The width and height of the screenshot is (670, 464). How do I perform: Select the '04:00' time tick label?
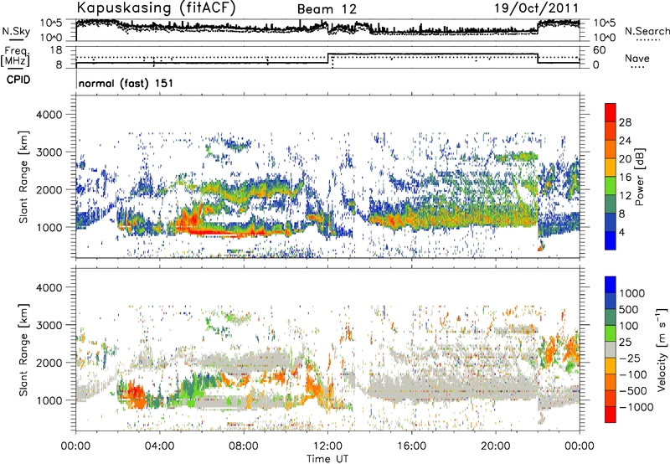click(x=159, y=446)
